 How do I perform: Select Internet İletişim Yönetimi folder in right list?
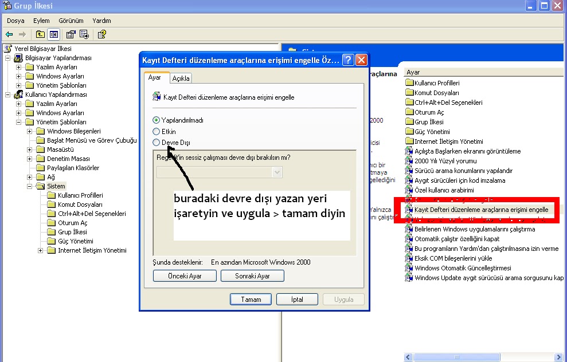(x=444, y=141)
